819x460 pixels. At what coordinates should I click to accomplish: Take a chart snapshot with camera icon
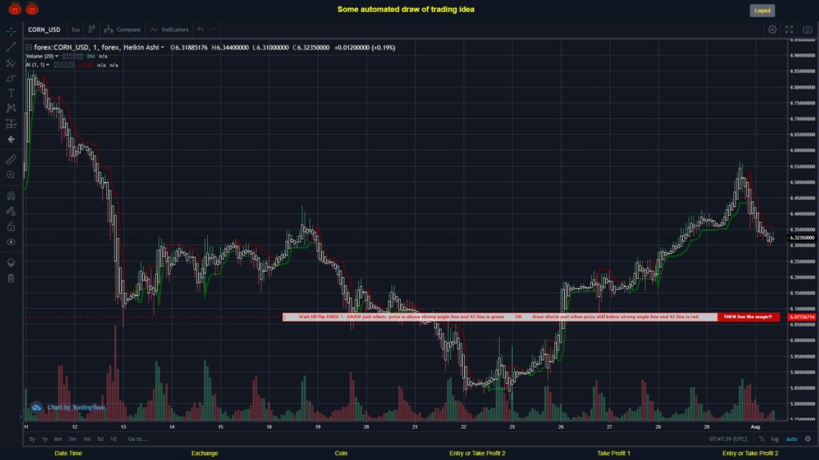(808, 30)
